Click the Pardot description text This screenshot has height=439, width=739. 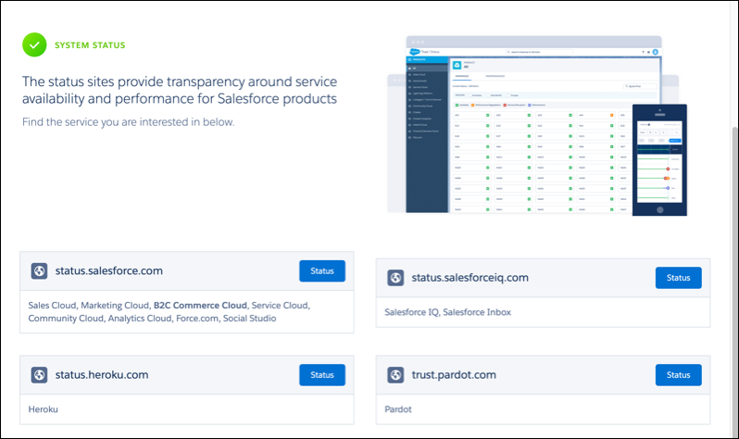pos(398,409)
